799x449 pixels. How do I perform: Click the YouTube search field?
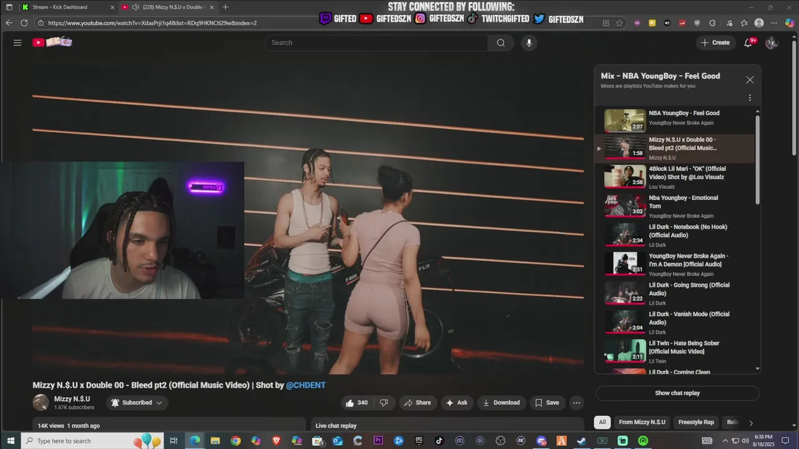(x=376, y=42)
